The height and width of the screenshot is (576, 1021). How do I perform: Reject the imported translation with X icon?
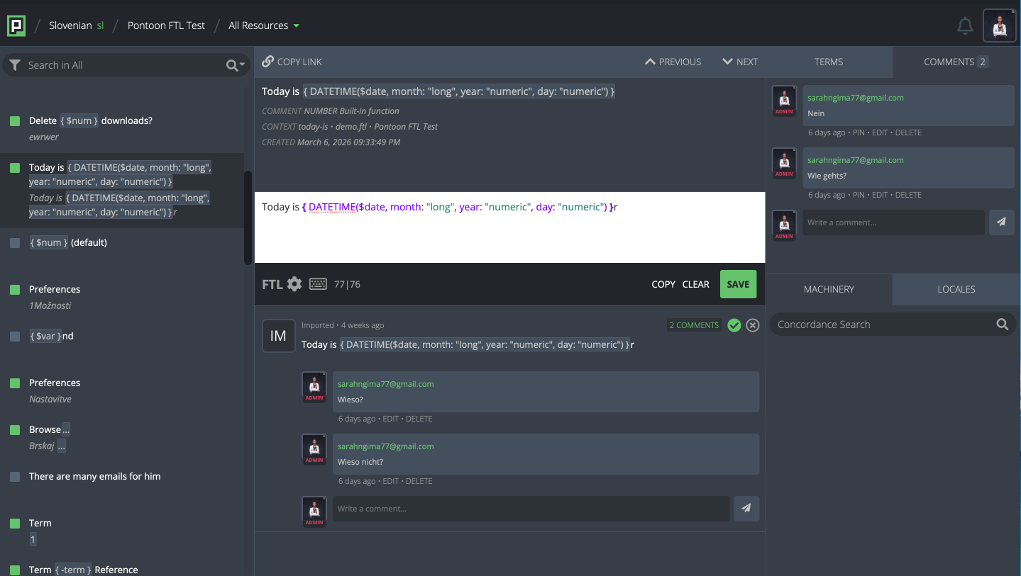pyautogui.click(x=753, y=325)
